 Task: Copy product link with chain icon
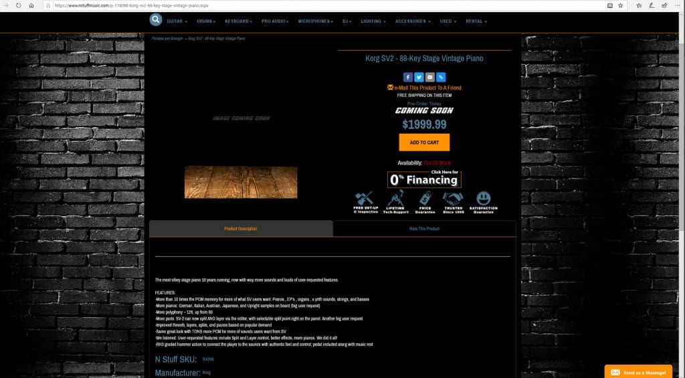click(x=441, y=78)
